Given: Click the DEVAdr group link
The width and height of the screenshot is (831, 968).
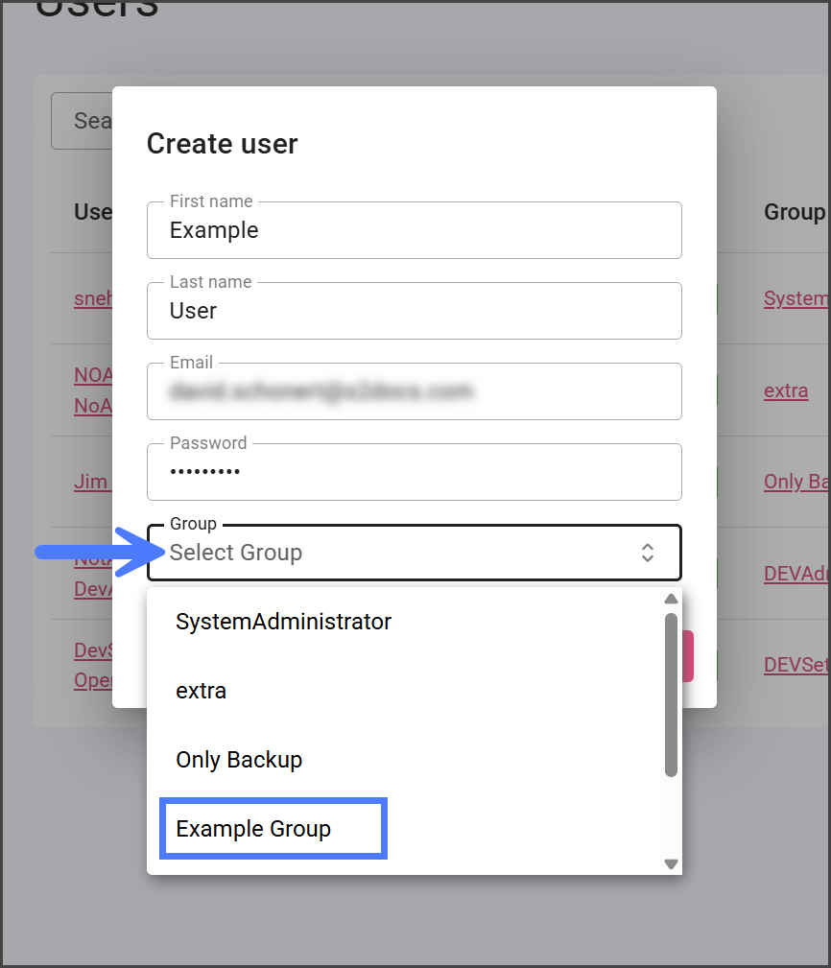Looking at the screenshot, I should pyautogui.click(x=795, y=574).
